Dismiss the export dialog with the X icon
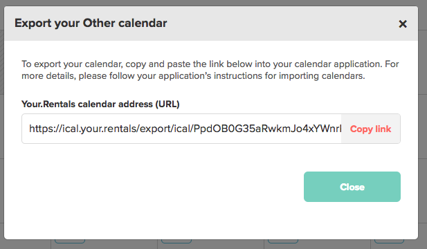Viewport: 427px width, 249px height. pos(403,24)
